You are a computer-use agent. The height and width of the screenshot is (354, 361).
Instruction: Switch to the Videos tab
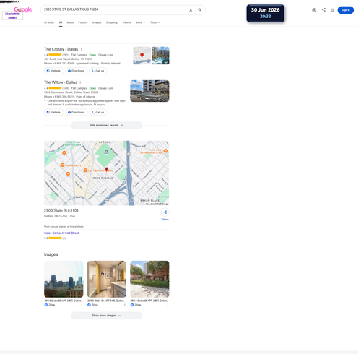tap(126, 22)
